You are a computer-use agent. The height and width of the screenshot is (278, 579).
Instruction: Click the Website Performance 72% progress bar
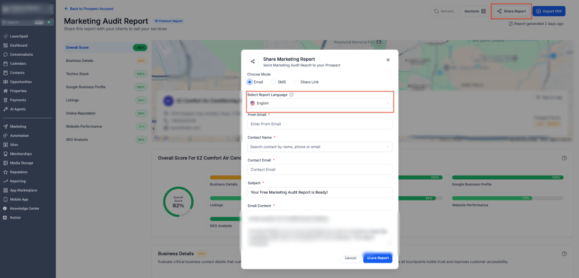tap(508, 198)
